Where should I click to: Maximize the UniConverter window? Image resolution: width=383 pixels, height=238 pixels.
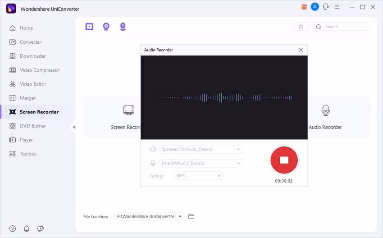pyautogui.click(x=362, y=7)
